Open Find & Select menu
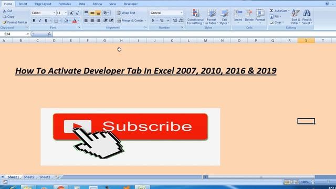336x189 pixels. 307,17
